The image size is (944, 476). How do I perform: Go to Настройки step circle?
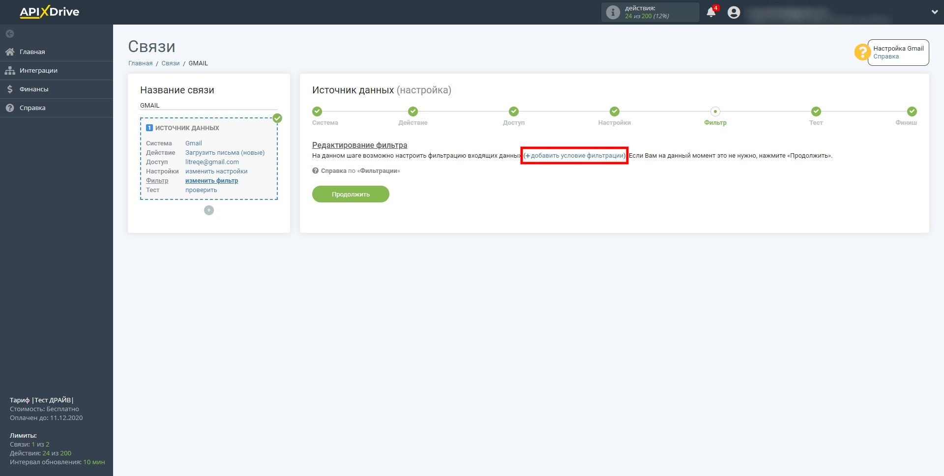(x=615, y=112)
